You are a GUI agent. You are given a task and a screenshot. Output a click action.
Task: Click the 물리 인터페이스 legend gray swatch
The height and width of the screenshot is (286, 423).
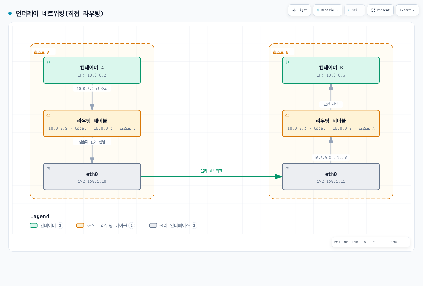pos(153,225)
